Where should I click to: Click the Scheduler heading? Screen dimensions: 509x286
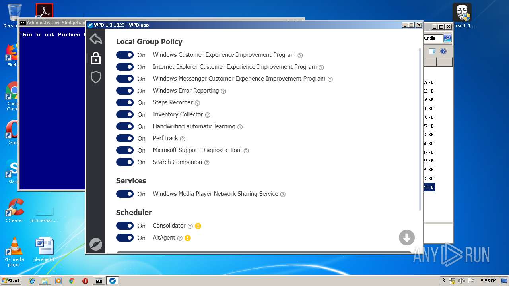tap(134, 213)
